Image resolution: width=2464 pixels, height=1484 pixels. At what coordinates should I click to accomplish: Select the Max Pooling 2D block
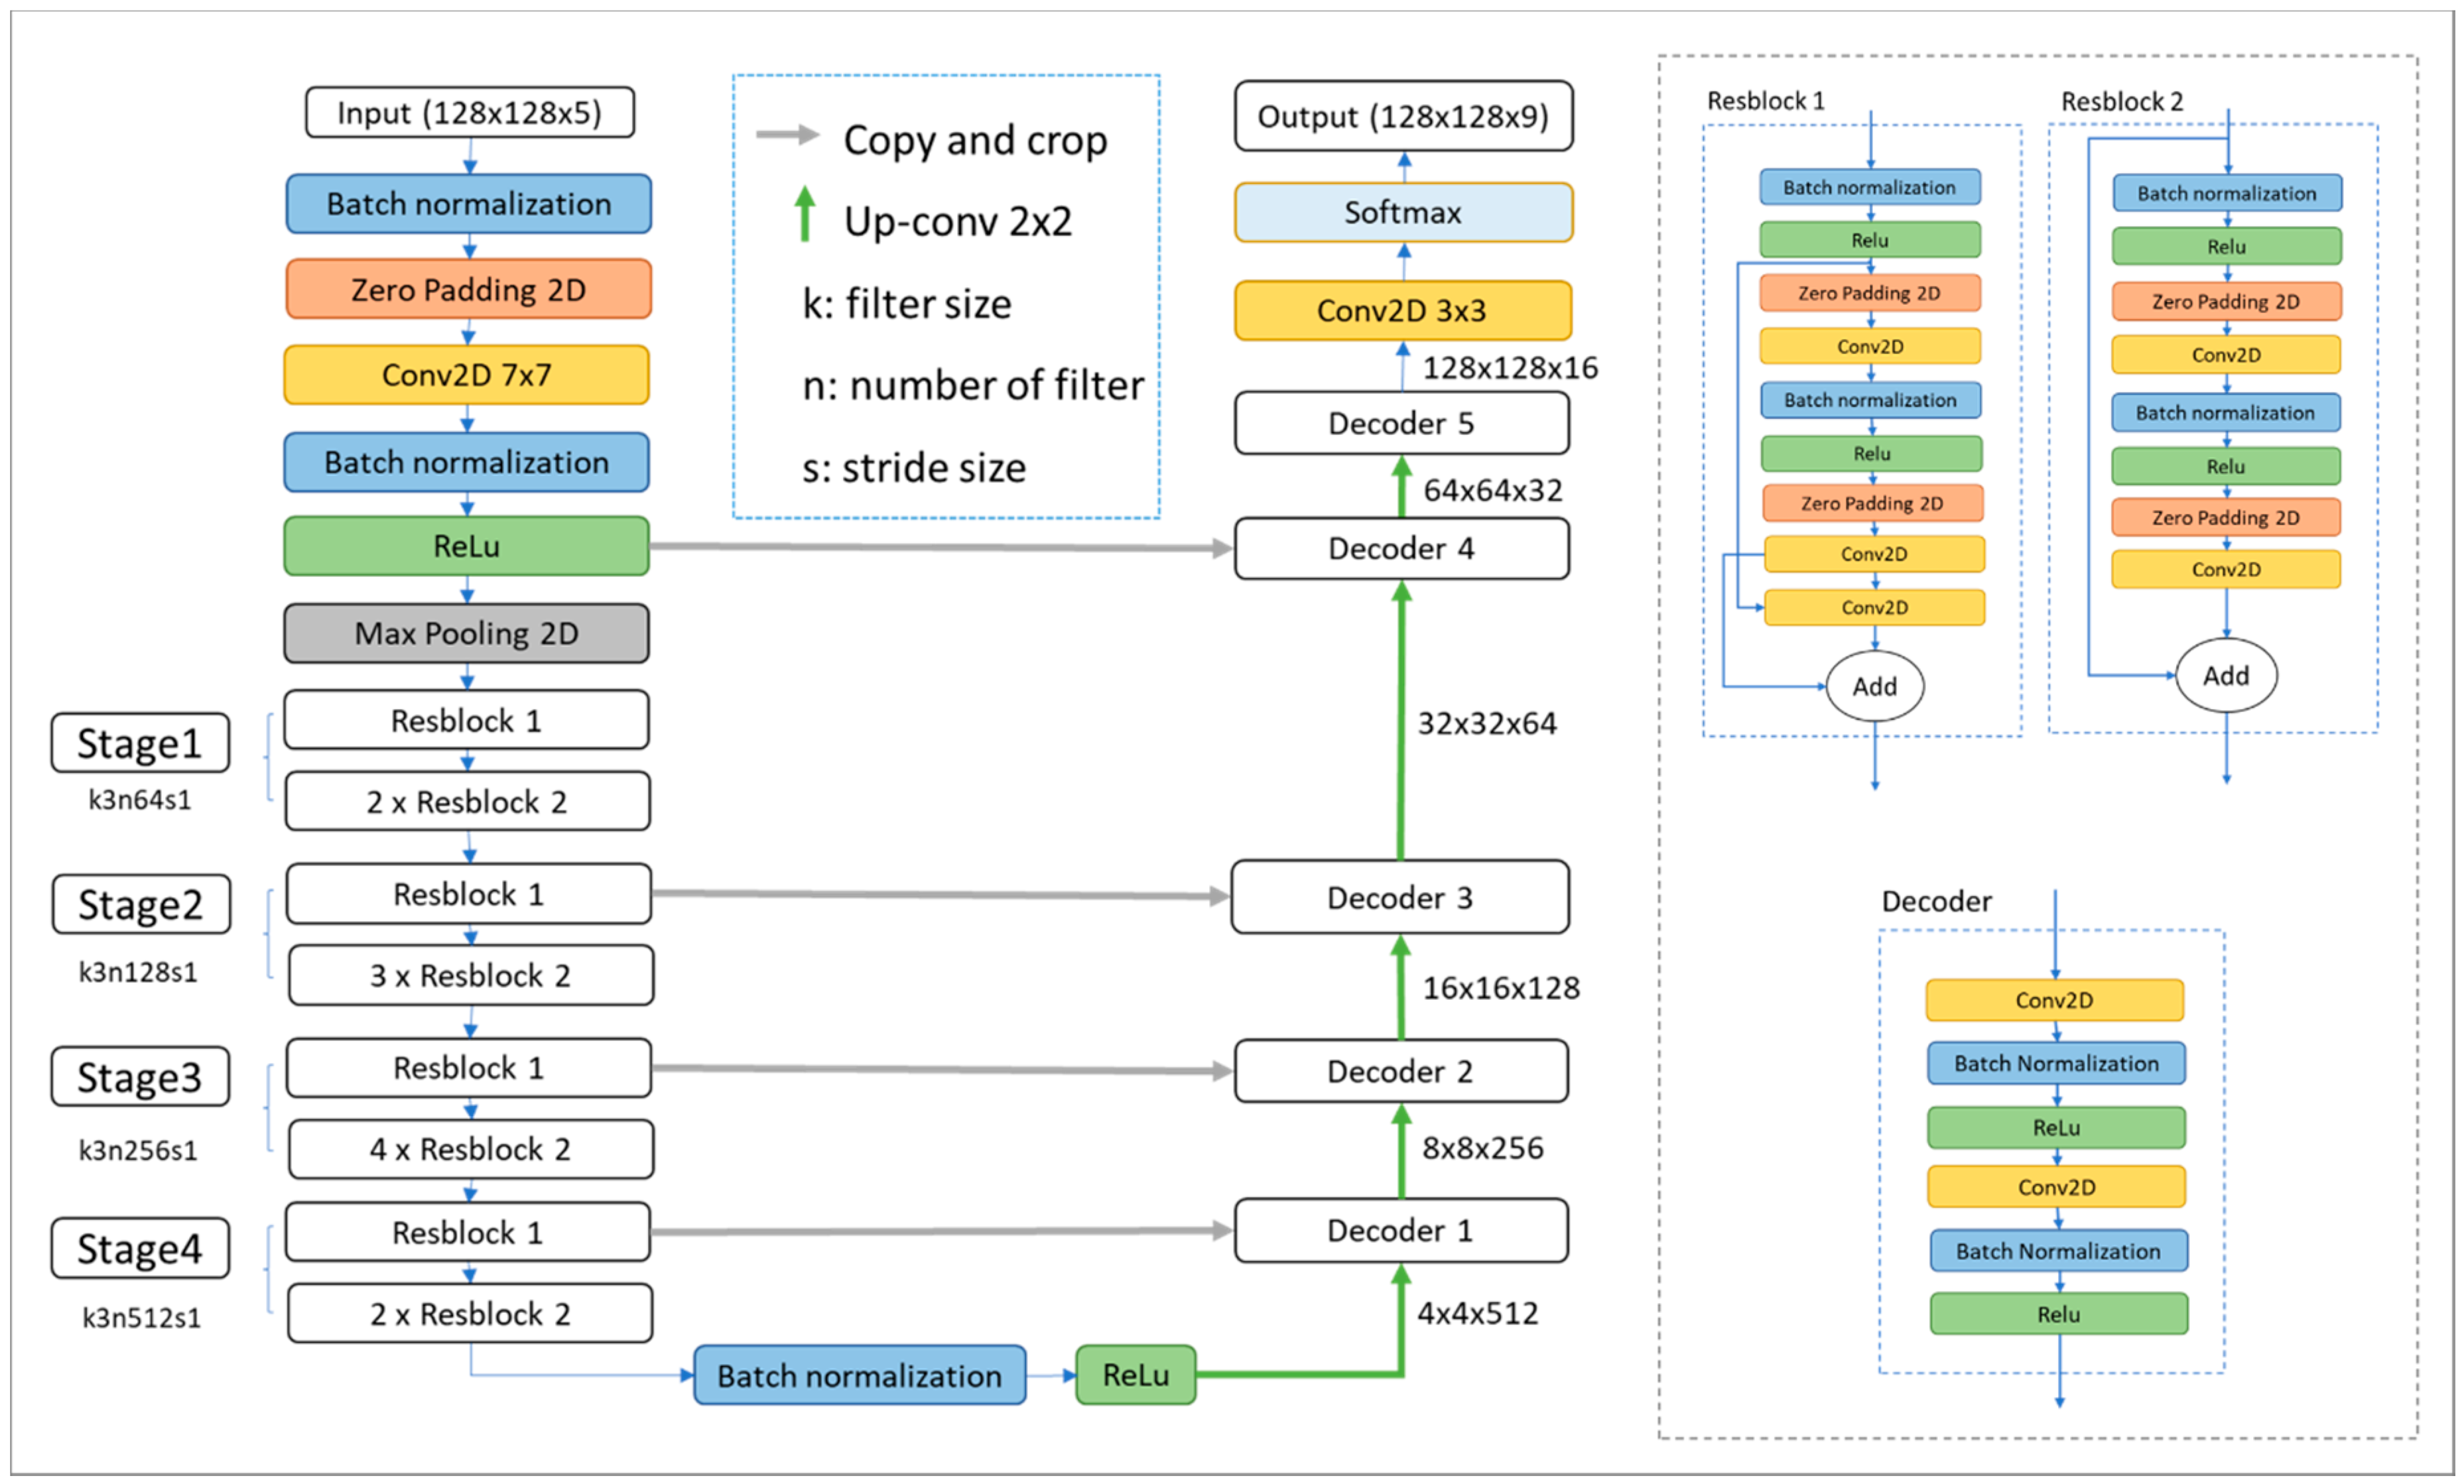click(466, 633)
